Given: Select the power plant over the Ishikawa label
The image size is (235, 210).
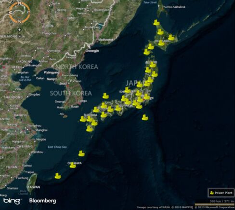Looking at the screenshot, I should pyautogui.click(x=128, y=90).
